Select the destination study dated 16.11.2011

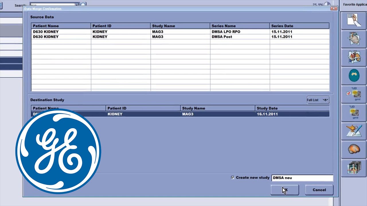coord(180,114)
